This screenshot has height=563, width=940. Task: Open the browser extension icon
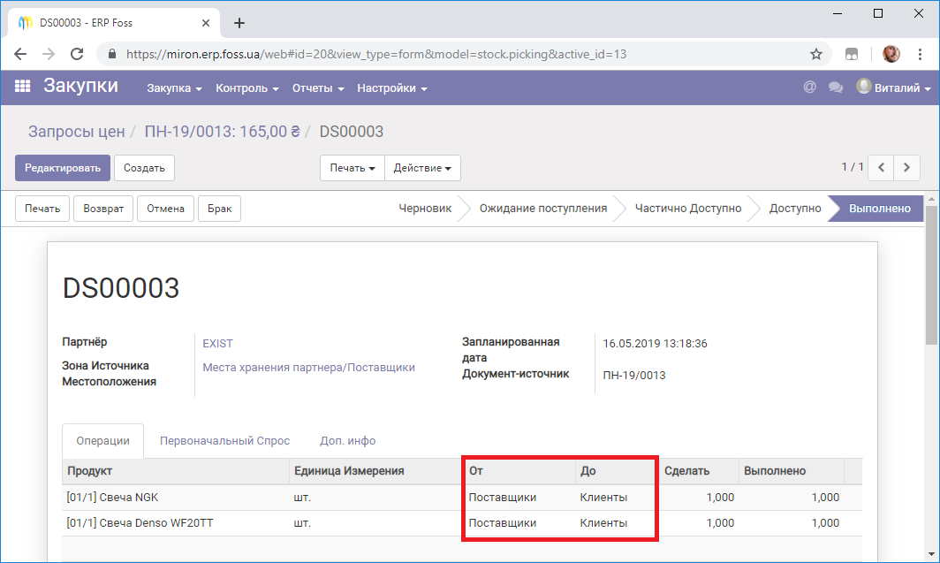(852, 54)
